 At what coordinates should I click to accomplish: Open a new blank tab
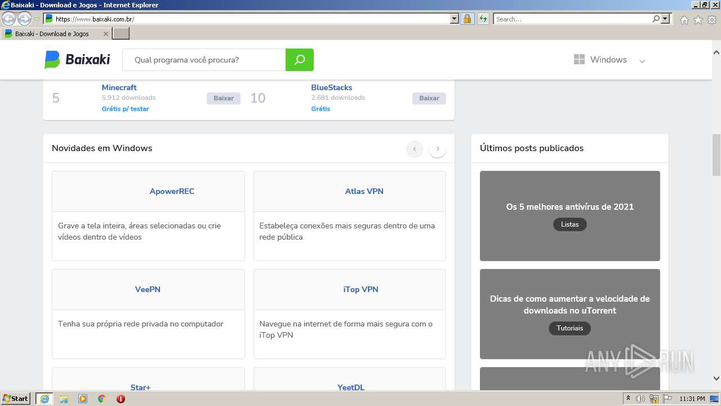[x=121, y=34]
